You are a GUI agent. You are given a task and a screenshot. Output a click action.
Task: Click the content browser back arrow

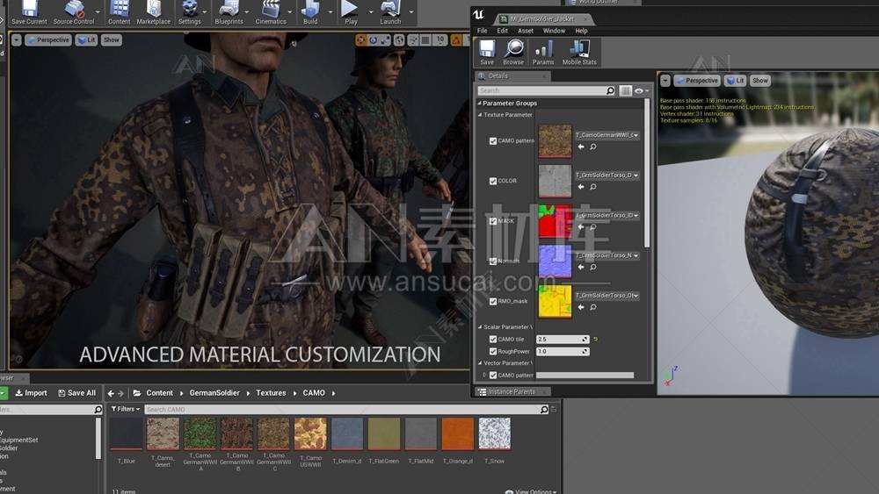pyautogui.click(x=111, y=393)
